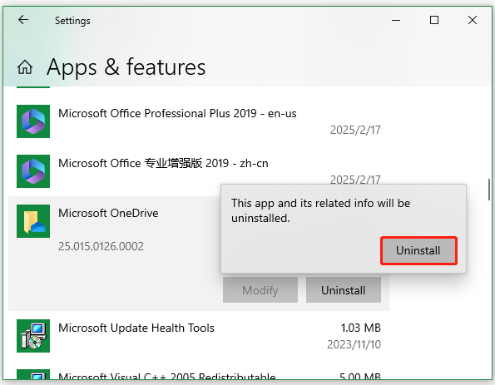The image size is (495, 385).
Task: Select Microsoft Office 专业增强版 2019 - zh-cn
Action: (163, 163)
